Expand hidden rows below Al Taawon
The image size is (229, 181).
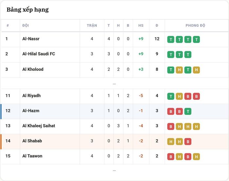click(114, 170)
